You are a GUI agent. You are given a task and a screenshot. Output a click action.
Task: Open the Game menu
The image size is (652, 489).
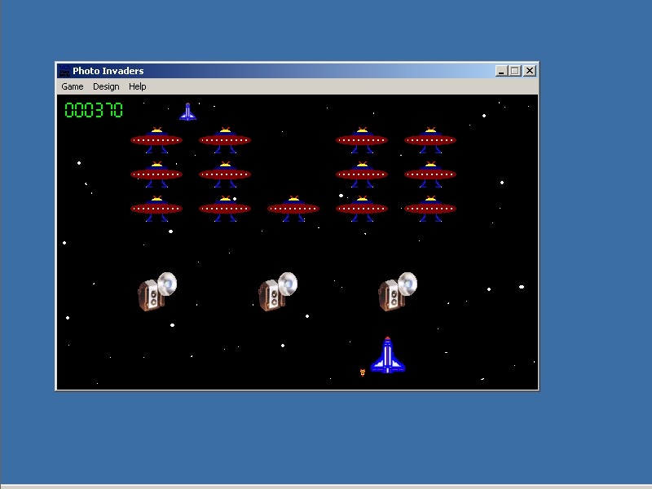click(73, 86)
